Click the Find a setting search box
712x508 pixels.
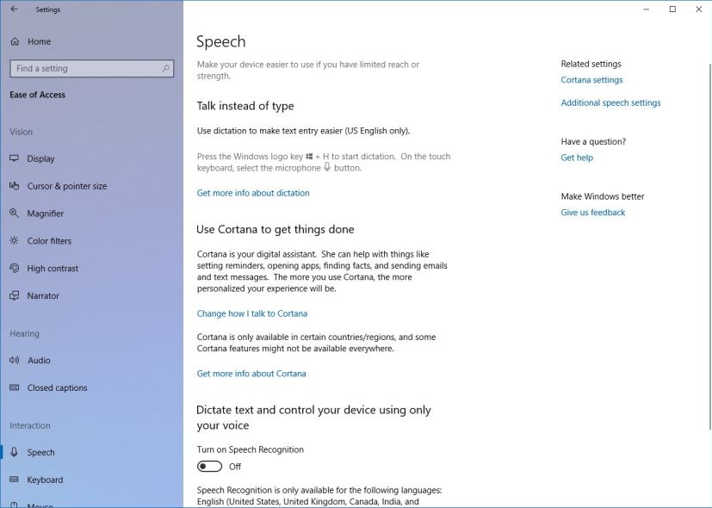coord(90,68)
